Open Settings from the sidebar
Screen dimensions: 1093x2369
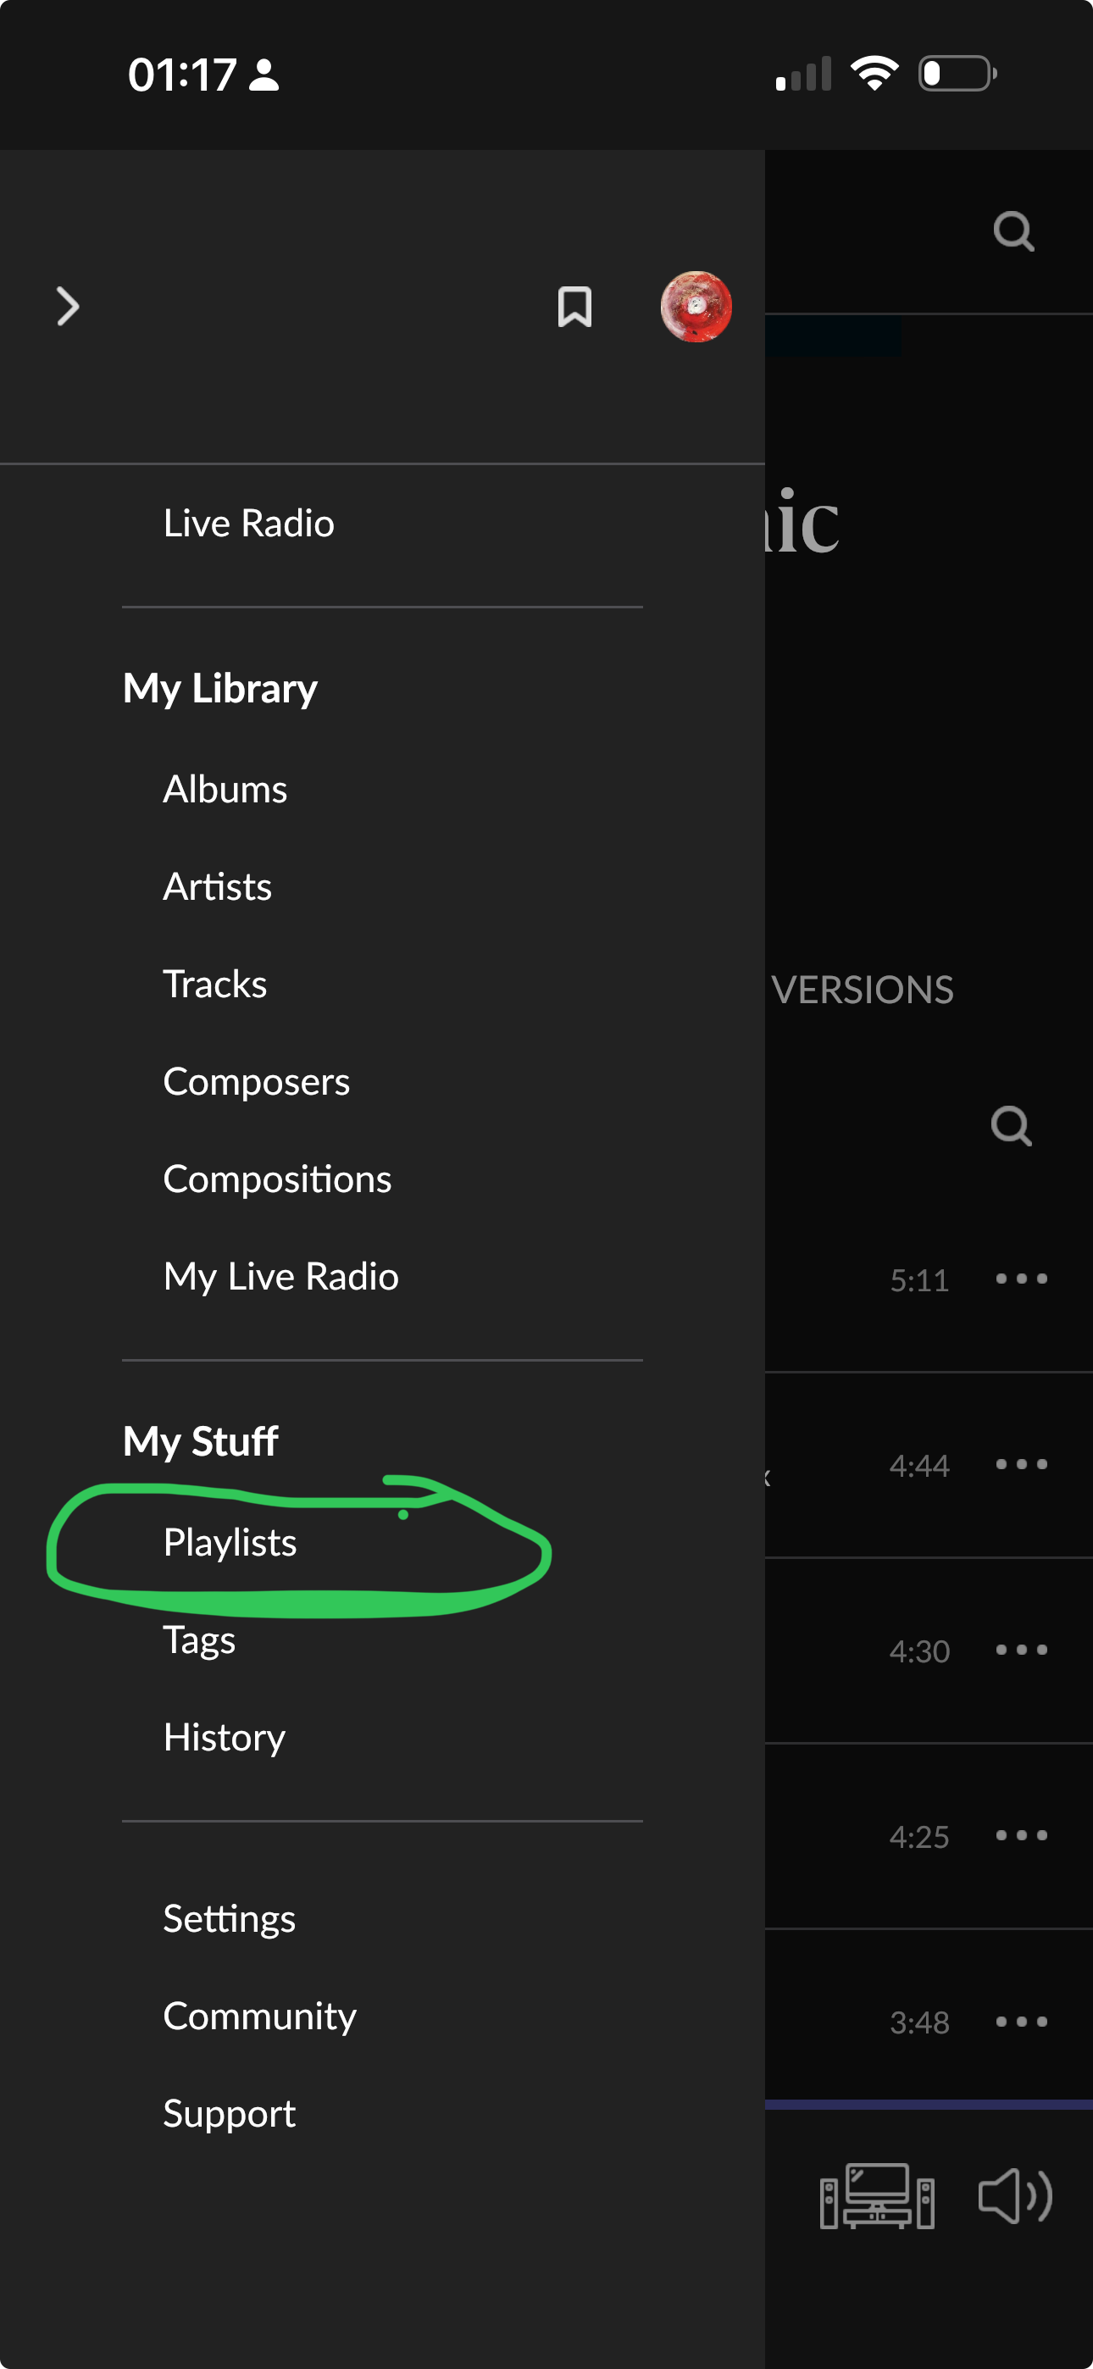pos(229,1918)
